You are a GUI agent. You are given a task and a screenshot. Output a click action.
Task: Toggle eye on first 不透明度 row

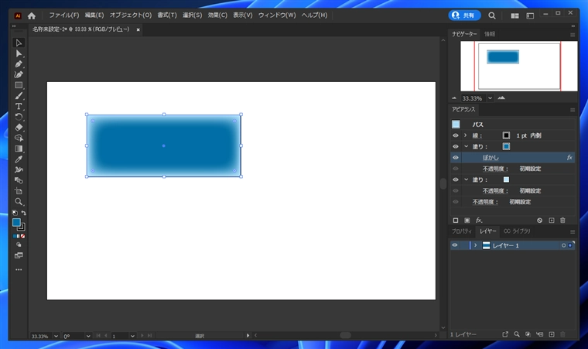pos(455,169)
